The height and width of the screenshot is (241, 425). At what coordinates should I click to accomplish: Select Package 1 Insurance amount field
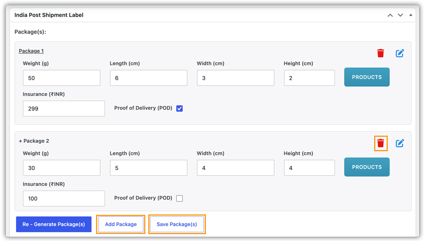[64, 109]
